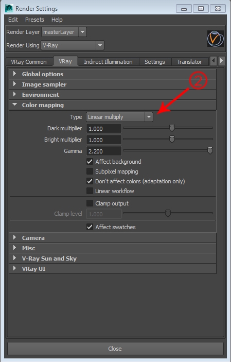The image size is (231, 362).
Task: Minimize the Render Settings window
Action: point(184,9)
